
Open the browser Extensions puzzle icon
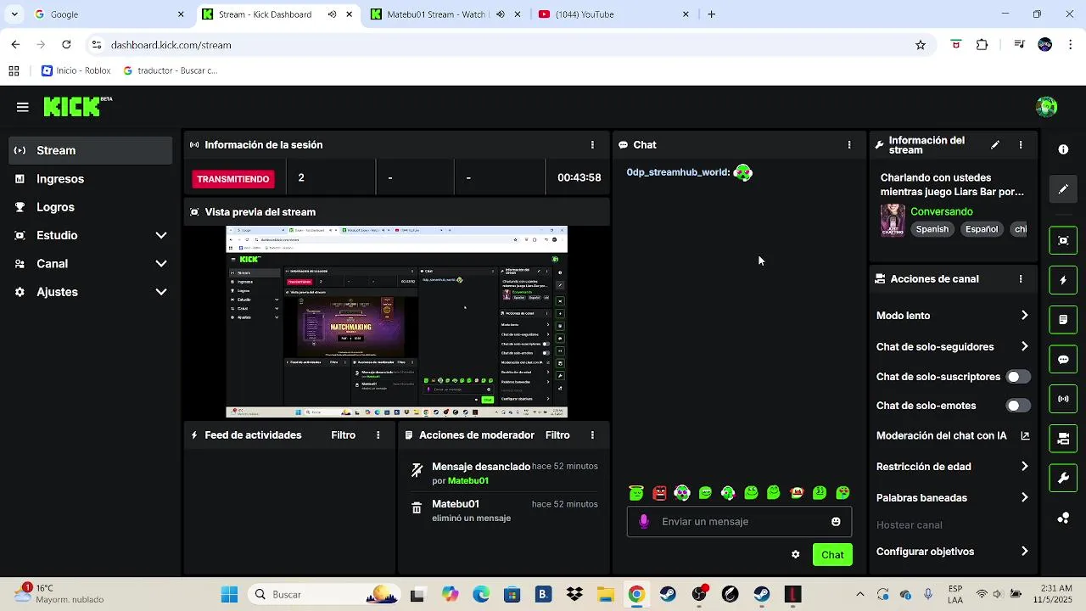[982, 45]
